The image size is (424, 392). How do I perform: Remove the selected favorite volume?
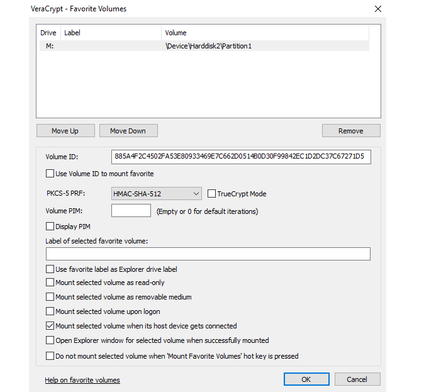pos(350,131)
